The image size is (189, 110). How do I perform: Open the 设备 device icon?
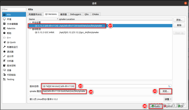coord(4,70)
